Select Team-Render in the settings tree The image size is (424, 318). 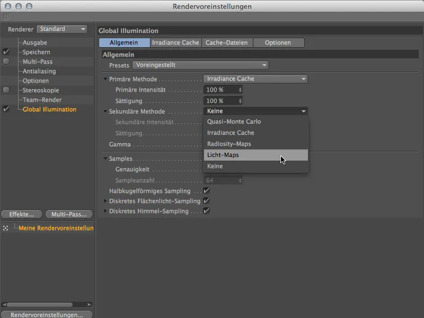tap(42, 100)
